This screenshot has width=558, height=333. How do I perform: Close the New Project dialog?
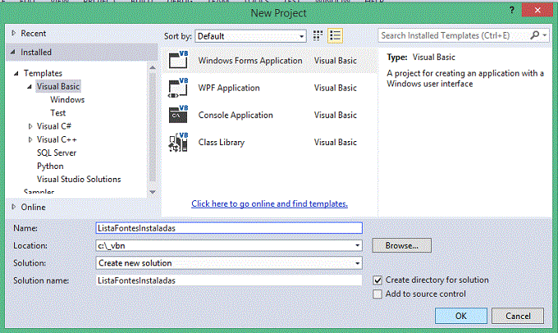click(537, 10)
